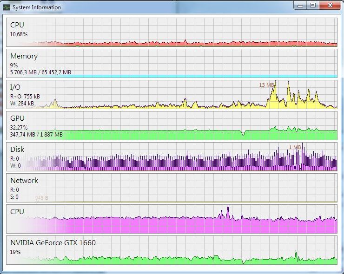The height and width of the screenshot is (274, 344).
Task: Click the 5 706,3 MB / 65 452,2 MB text
Action: click(x=40, y=72)
